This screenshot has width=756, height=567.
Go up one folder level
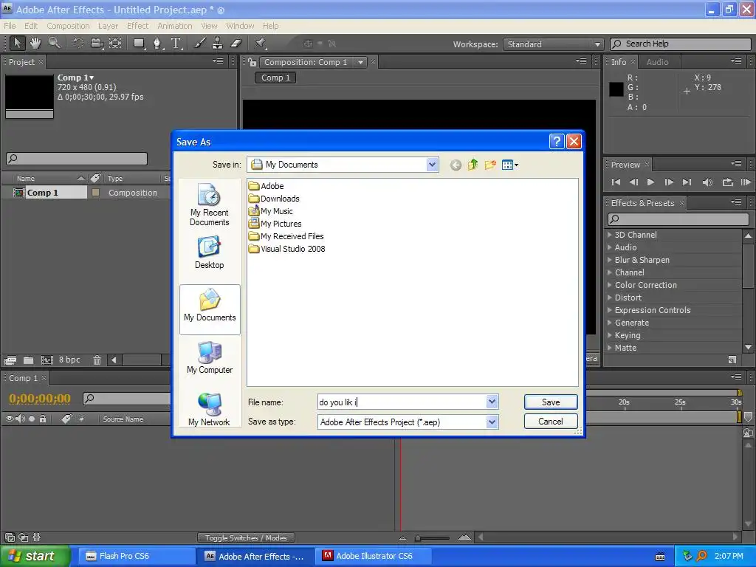click(x=473, y=165)
